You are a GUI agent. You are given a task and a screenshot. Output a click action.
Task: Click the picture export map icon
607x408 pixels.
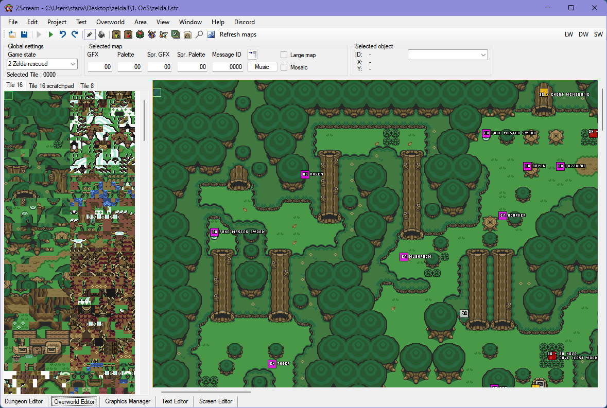point(211,34)
